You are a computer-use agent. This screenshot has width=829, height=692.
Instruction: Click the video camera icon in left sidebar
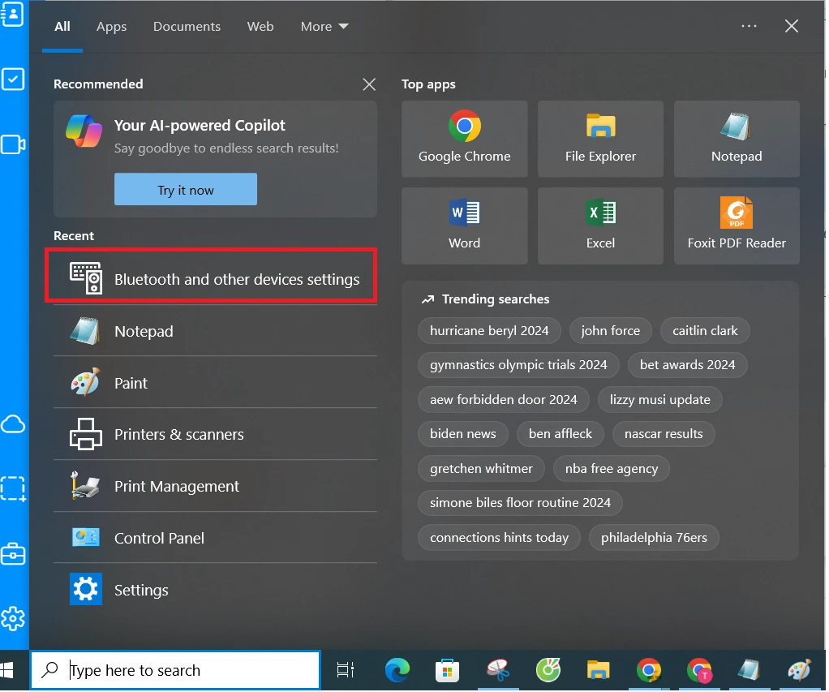click(13, 144)
